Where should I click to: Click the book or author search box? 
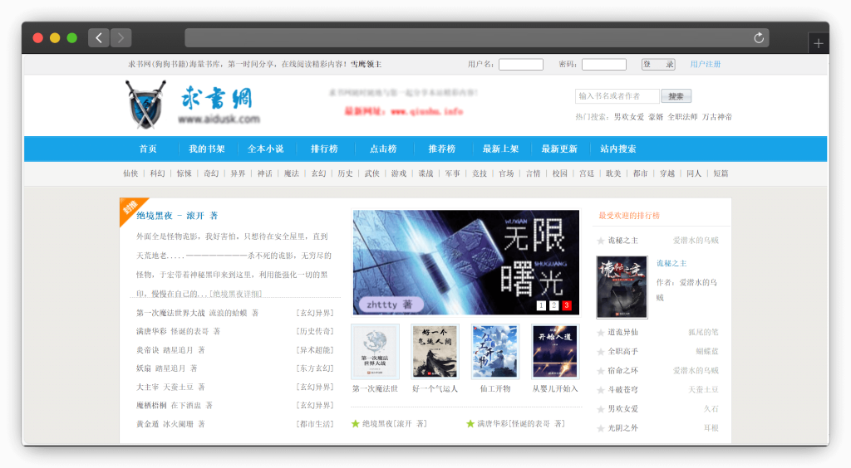(617, 96)
